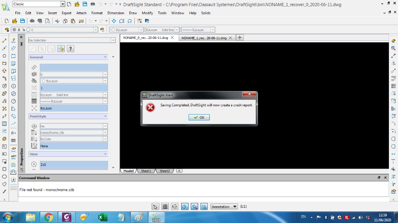
Task: Click OK in the DraftSight Alert dialog
Action: click(x=199, y=117)
